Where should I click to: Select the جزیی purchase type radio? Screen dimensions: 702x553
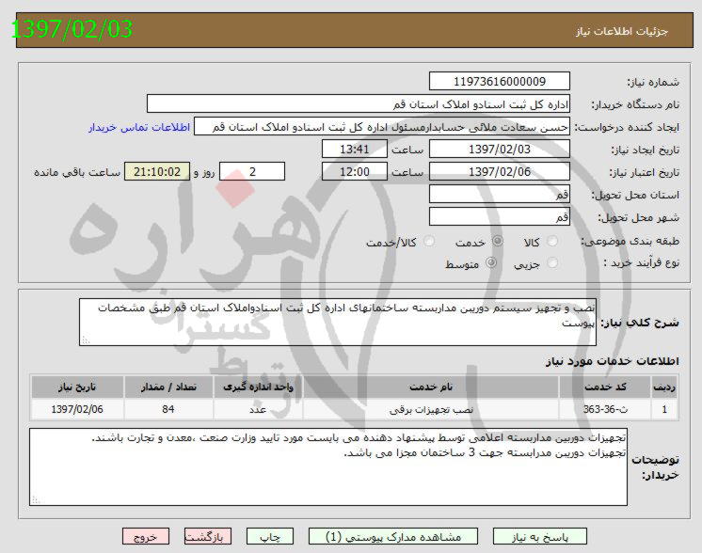click(x=553, y=262)
